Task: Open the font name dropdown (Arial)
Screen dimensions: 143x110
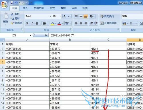Action: (50, 16)
